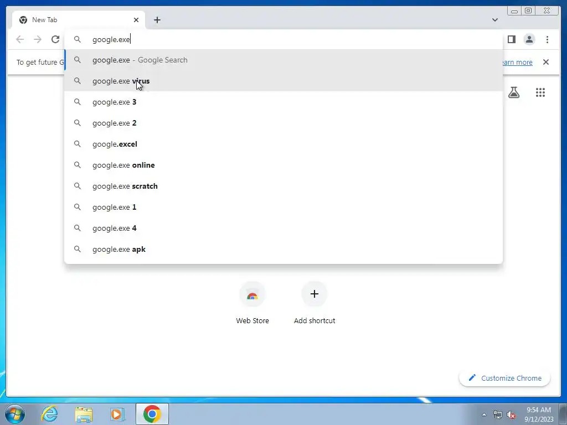Open the side panel icon
567x425 pixels.
(x=511, y=39)
